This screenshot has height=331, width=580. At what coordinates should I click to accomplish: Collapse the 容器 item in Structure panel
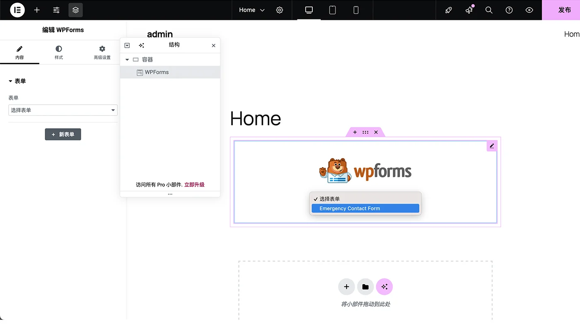pos(127,59)
